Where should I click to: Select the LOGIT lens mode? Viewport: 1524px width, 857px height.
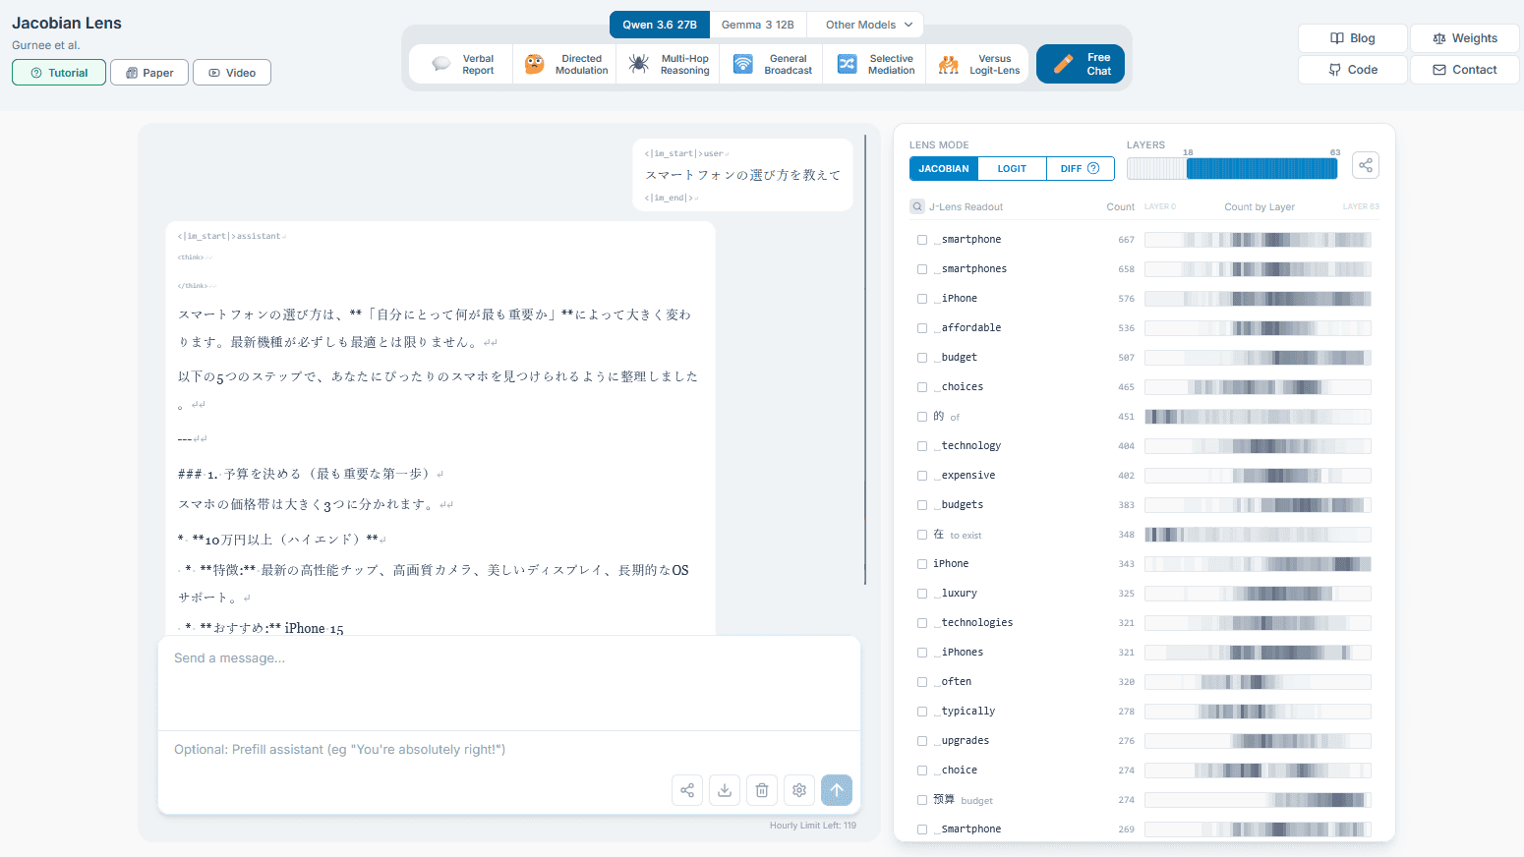click(1012, 169)
